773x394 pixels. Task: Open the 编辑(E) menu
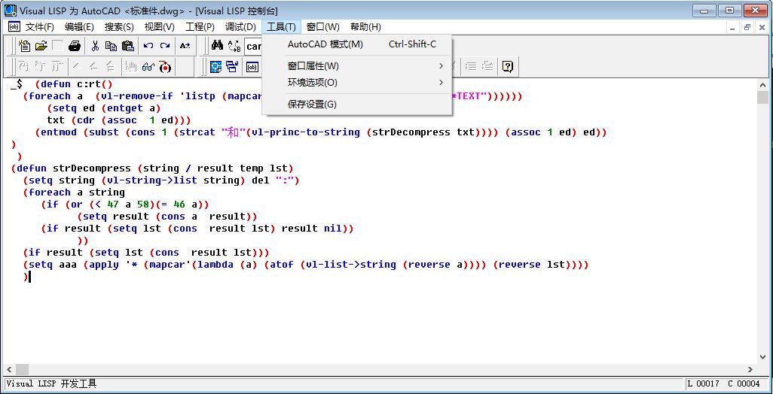click(x=79, y=27)
